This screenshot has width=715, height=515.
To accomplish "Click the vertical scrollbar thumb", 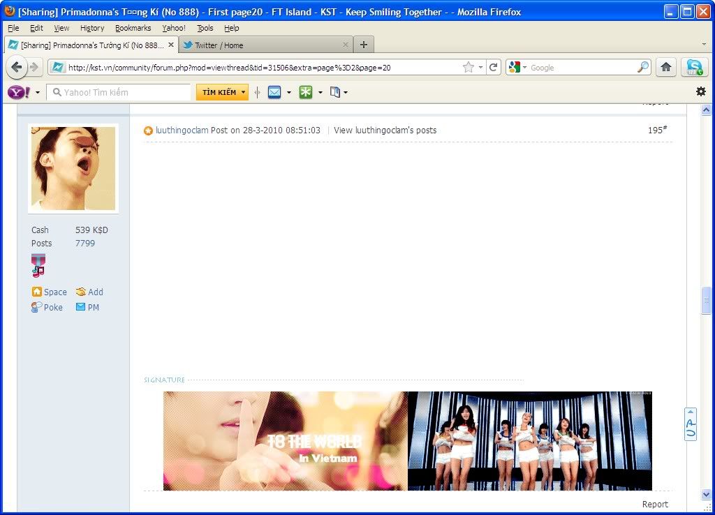I will tap(706, 300).
